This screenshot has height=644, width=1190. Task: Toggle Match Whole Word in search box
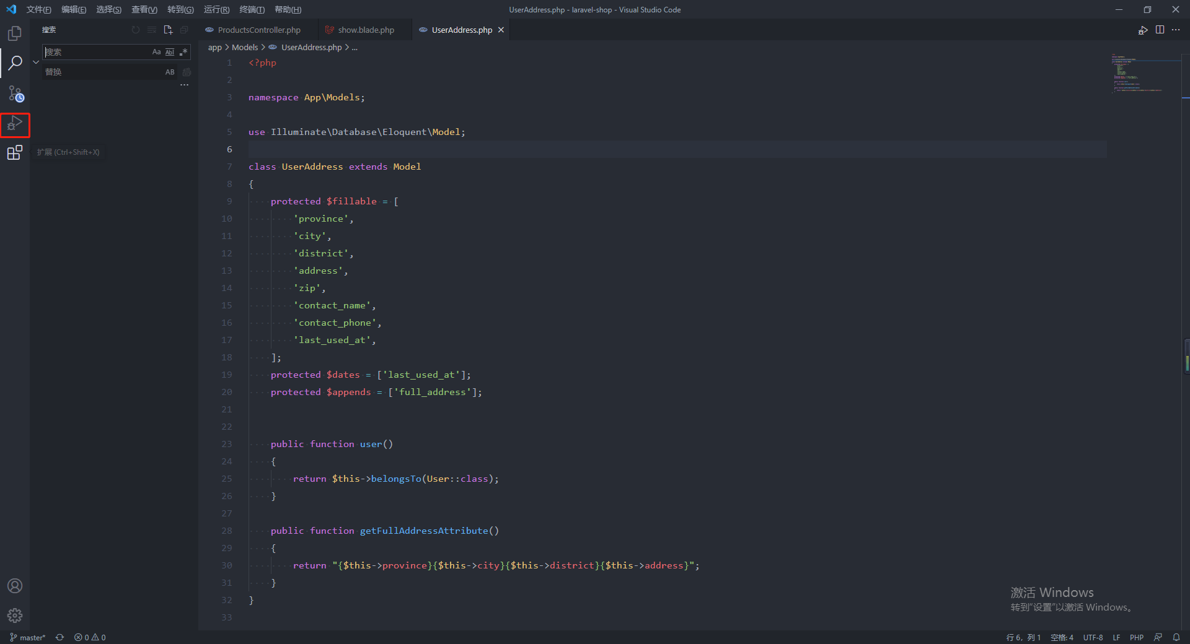click(x=170, y=52)
